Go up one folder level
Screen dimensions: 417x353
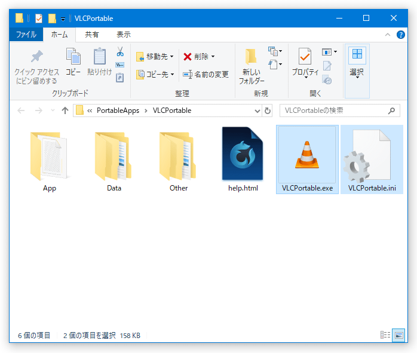(x=65, y=110)
